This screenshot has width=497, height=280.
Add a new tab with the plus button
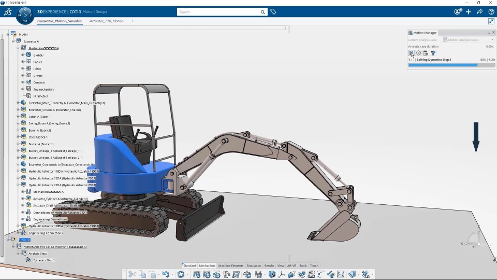[x=133, y=21]
